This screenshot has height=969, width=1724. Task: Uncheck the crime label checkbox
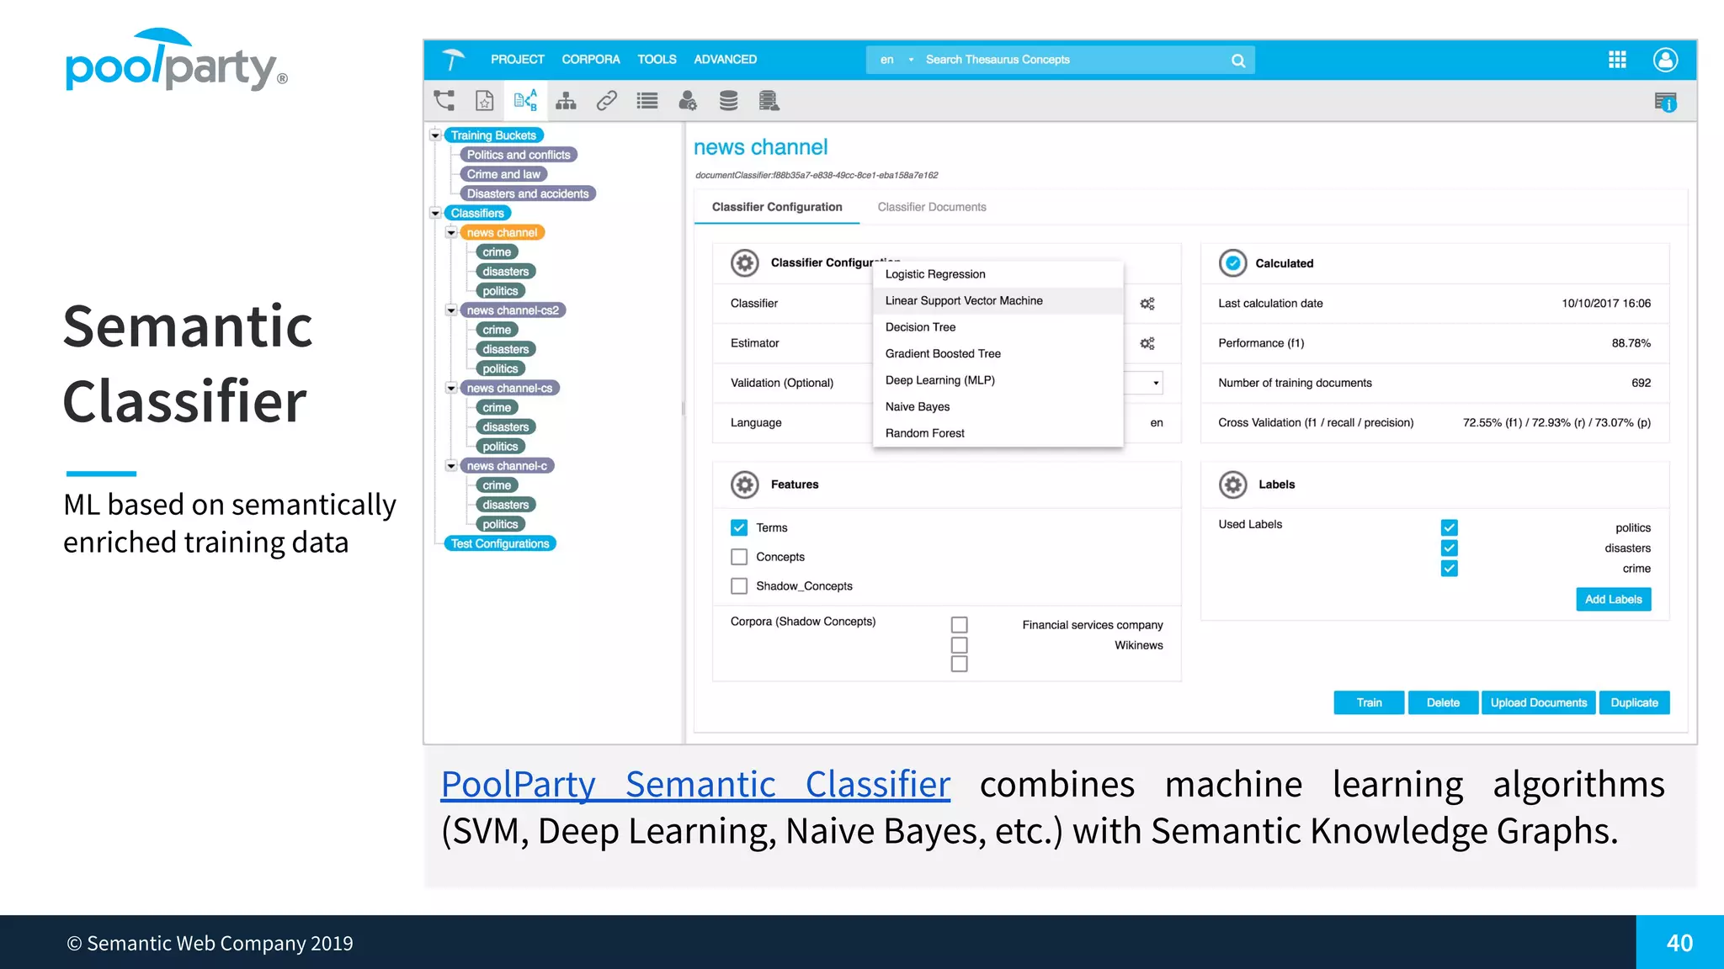click(x=1449, y=569)
